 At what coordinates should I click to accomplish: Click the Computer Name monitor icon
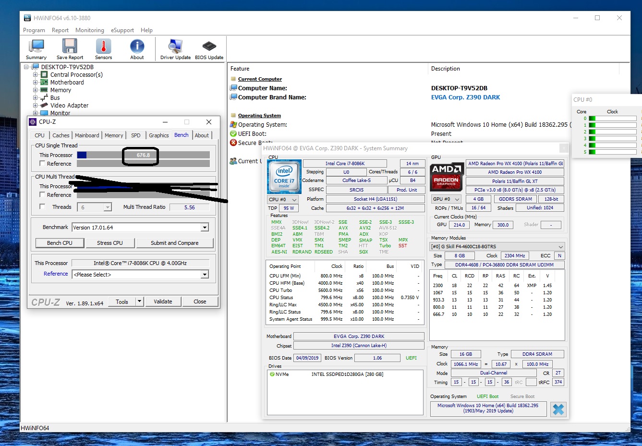(x=233, y=88)
